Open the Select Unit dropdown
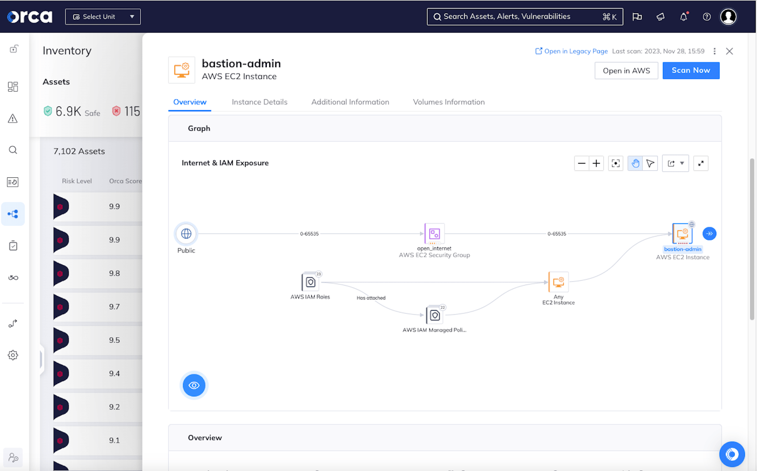The width and height of the screenshot is (757, 471). tap(103, 17)
